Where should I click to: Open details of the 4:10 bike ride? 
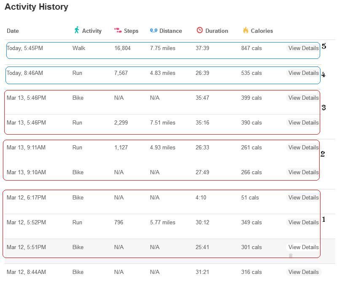[303, 197]
